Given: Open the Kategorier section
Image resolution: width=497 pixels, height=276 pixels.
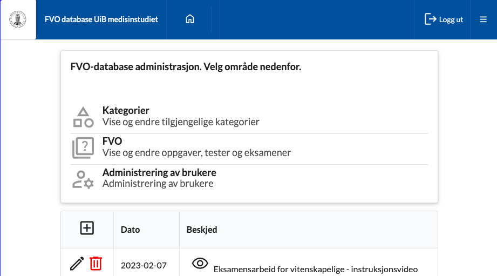Looking at the screenshot, I should coord(126,111).
